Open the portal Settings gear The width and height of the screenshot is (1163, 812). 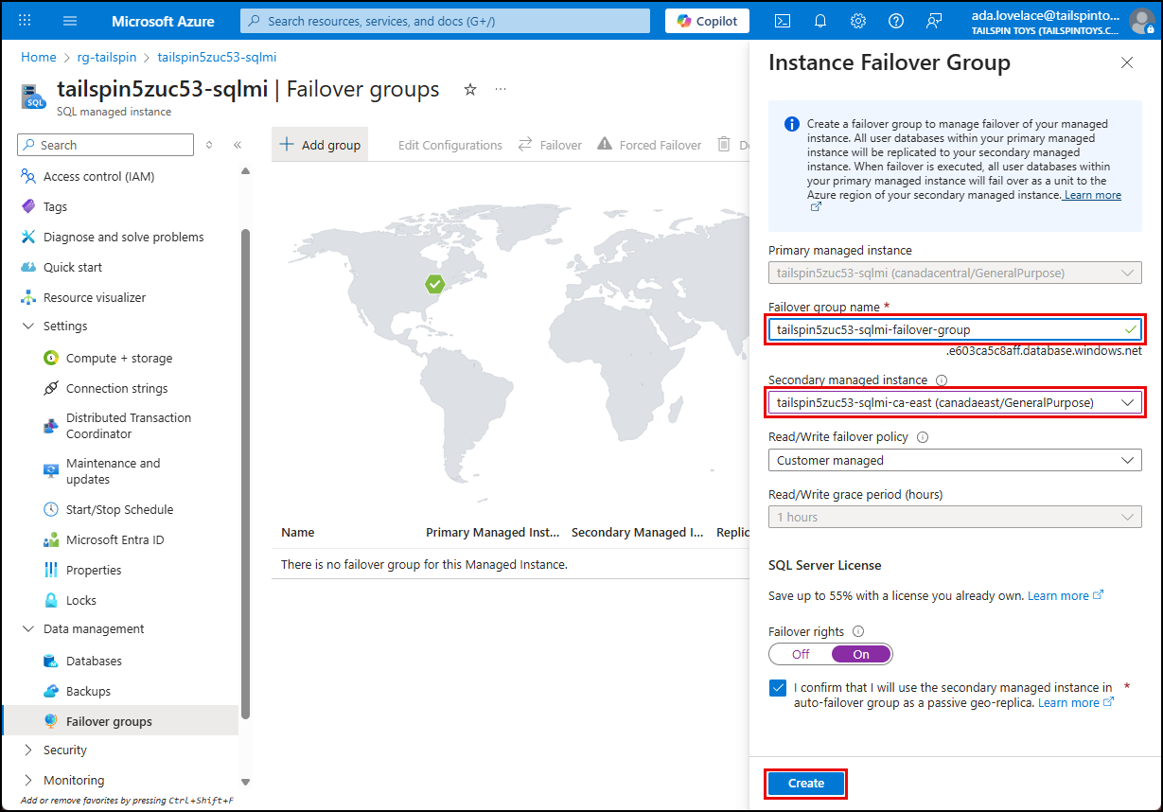(x=857, y=20)
